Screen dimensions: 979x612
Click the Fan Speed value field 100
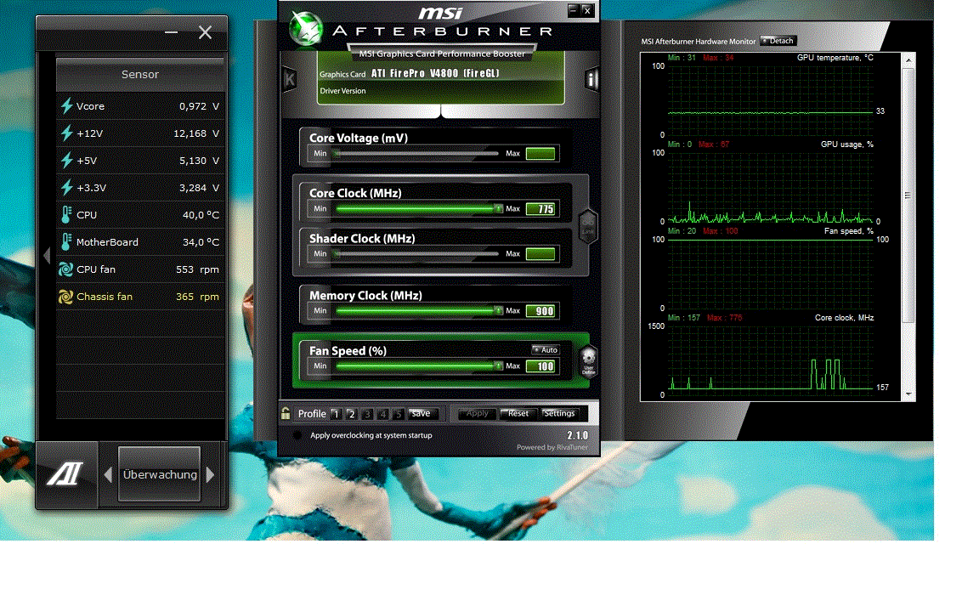coord(540,366)
